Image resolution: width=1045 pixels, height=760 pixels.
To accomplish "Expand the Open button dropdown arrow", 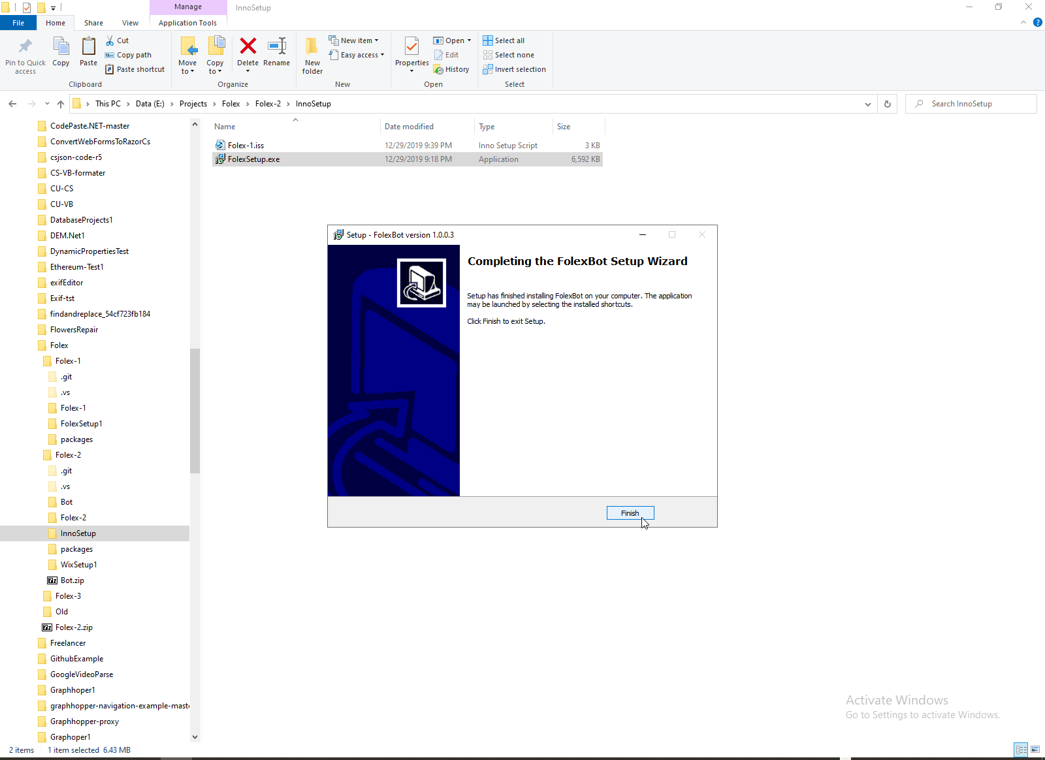I will 469,40.
